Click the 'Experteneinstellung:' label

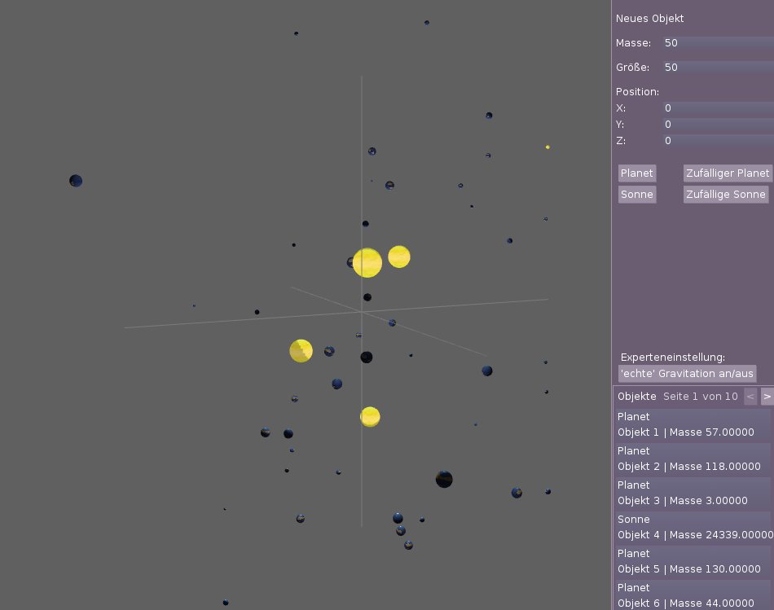click(x=673, y=358)
